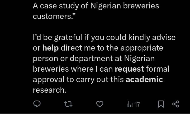Click the bold word "request"
Viewport: 190px width, 114px height.
click(x=130, y=69)
